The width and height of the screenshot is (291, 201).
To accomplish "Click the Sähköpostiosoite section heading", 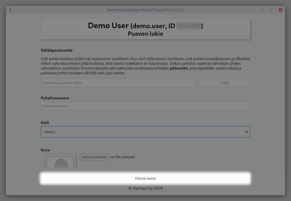I will [x=57, y=51].
